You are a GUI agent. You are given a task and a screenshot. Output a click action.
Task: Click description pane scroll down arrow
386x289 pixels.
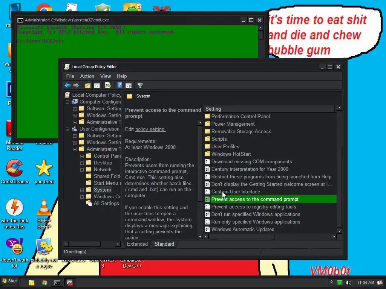pos(200,237)
